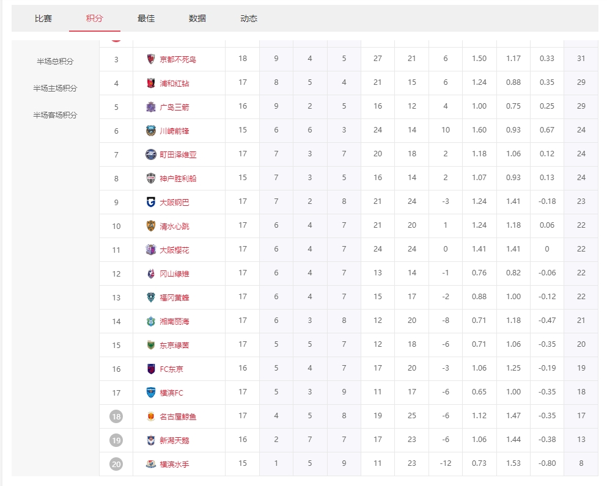This screenshot has width=607, height=486.
Task: Select the 数据 tab
Action: pos(197,18)
